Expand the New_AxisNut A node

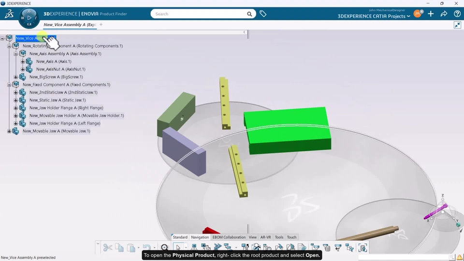pos(23,69)
